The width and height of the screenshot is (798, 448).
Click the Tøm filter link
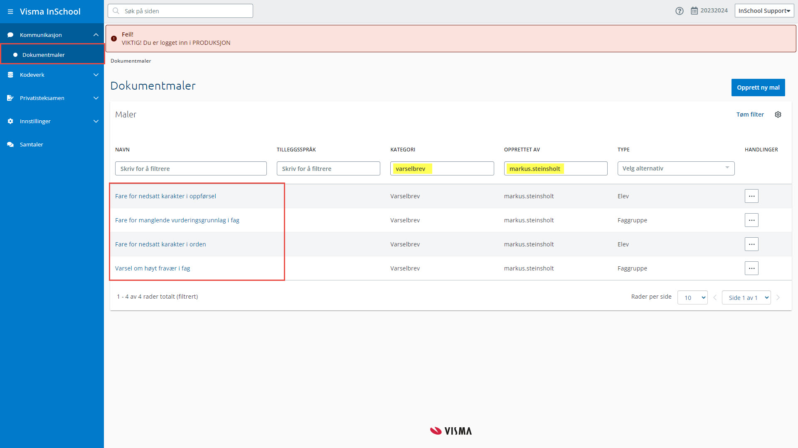pyautogui.click(x=750, y=114)
